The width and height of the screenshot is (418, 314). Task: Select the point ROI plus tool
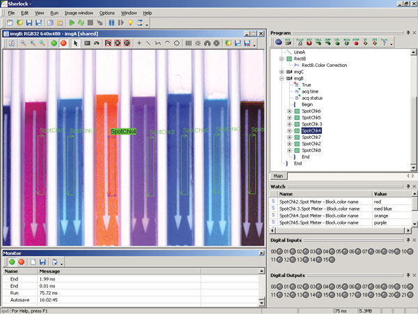pyautogui.click(x=139, y=43)
